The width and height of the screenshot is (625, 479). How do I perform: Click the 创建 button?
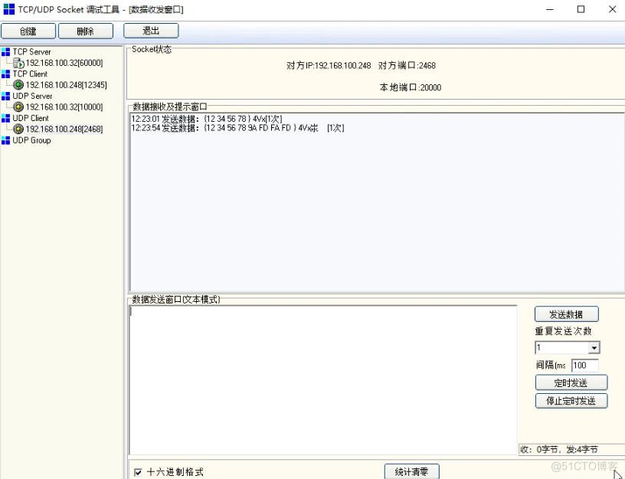[x=28, y=31]
